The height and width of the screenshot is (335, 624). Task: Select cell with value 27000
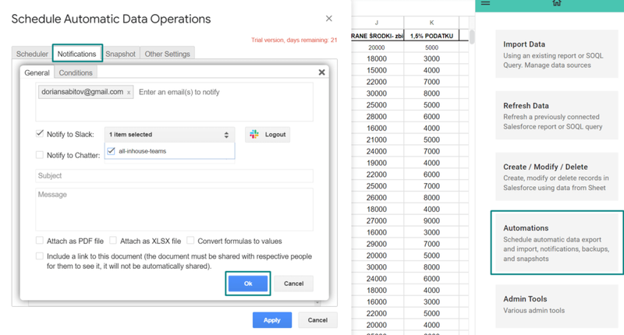pos(377,221)
